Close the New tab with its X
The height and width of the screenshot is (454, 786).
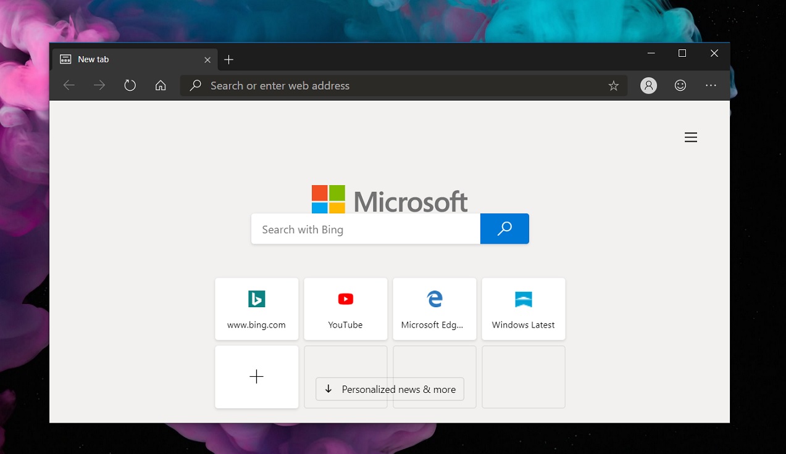pos(207,59)
